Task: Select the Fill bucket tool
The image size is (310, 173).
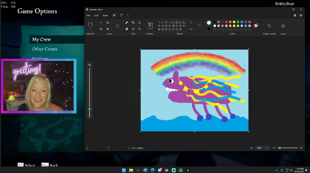Action: pos(133,23)
